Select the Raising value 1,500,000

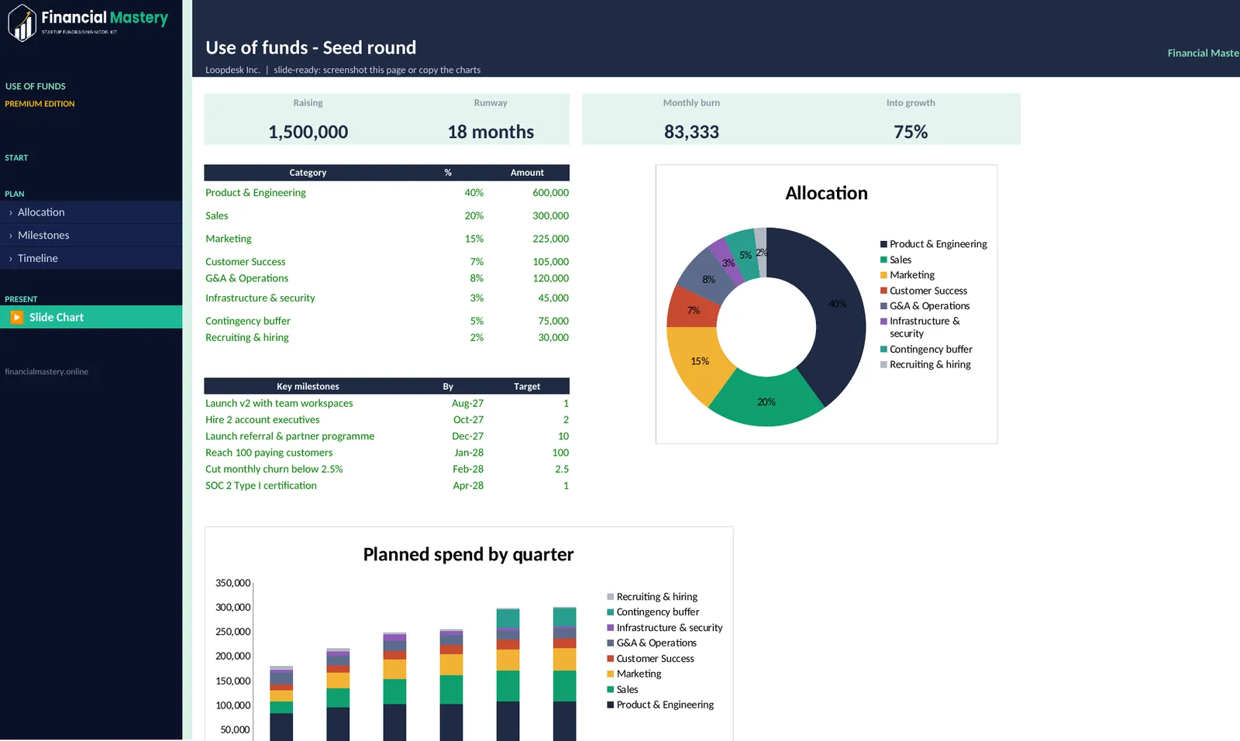coord(308,132)
